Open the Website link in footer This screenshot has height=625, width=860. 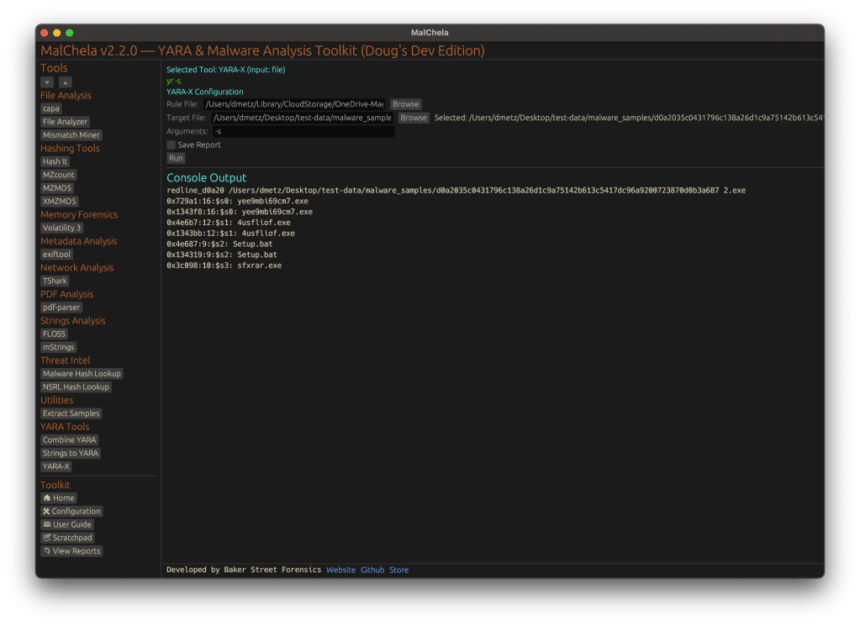(x=340, y=570)
